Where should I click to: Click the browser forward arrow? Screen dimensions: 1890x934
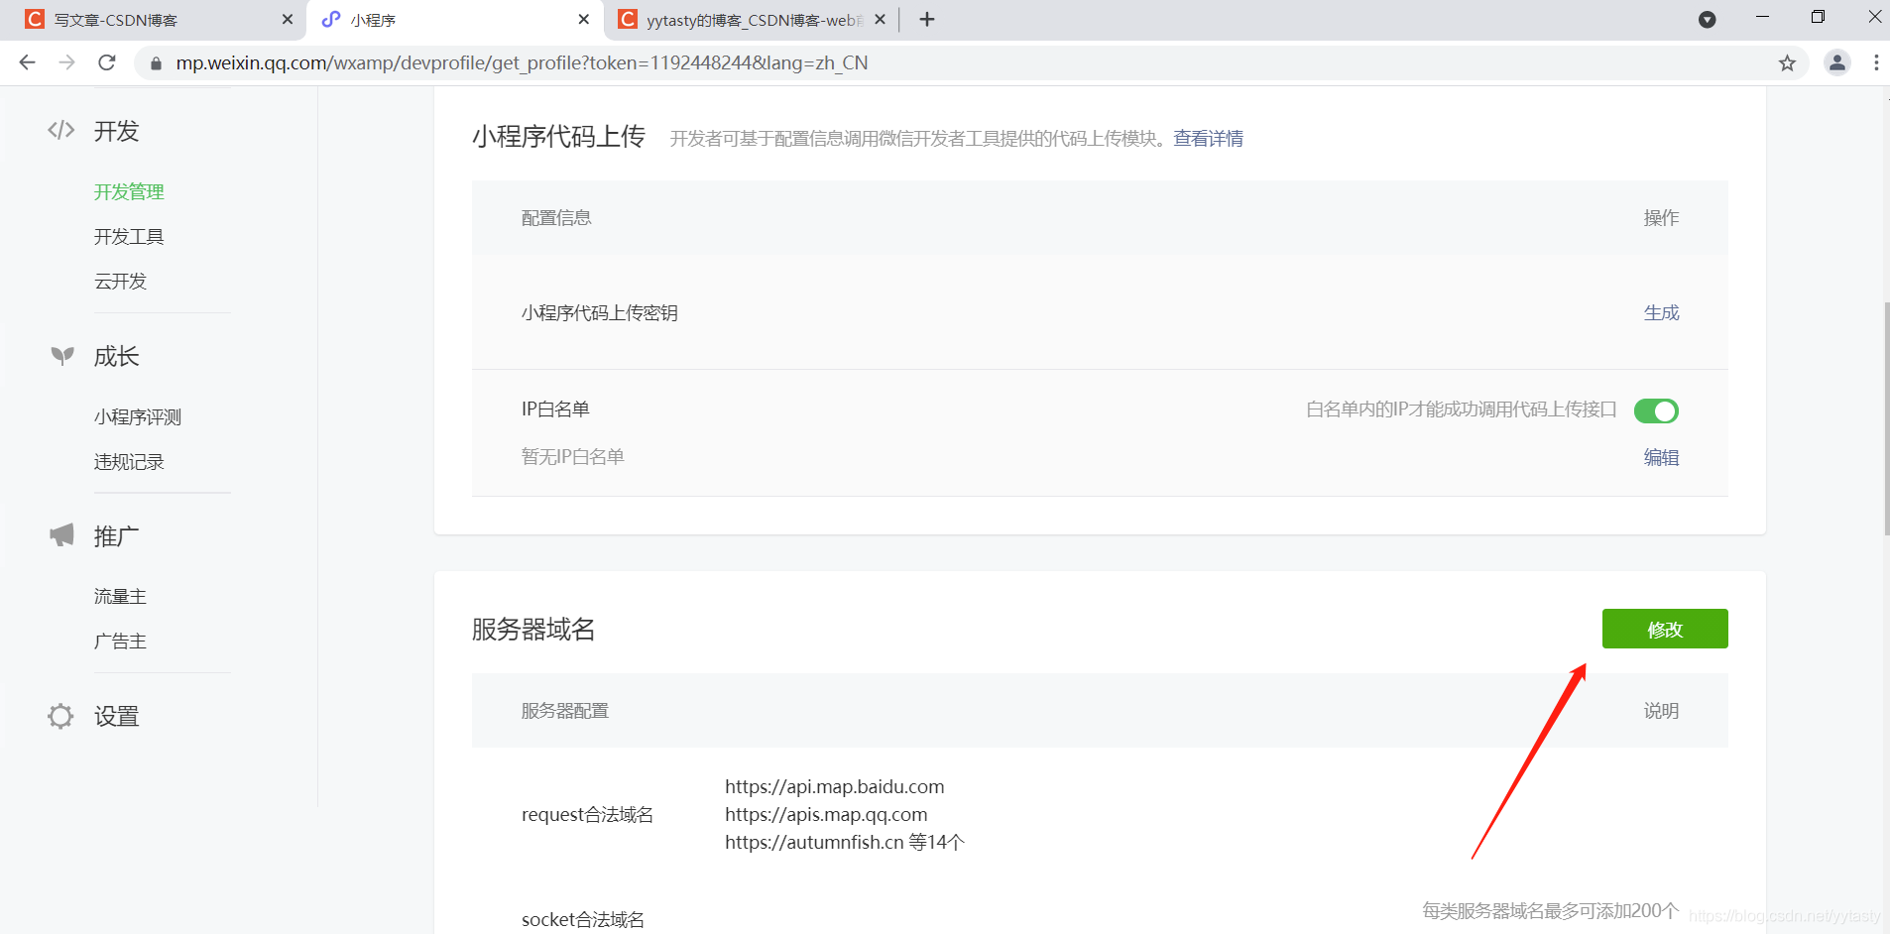(x=66, y=62)
